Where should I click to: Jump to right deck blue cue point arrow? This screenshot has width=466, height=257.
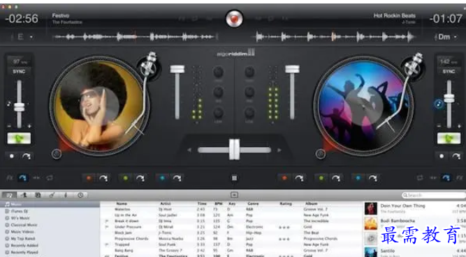coord(372,178)
